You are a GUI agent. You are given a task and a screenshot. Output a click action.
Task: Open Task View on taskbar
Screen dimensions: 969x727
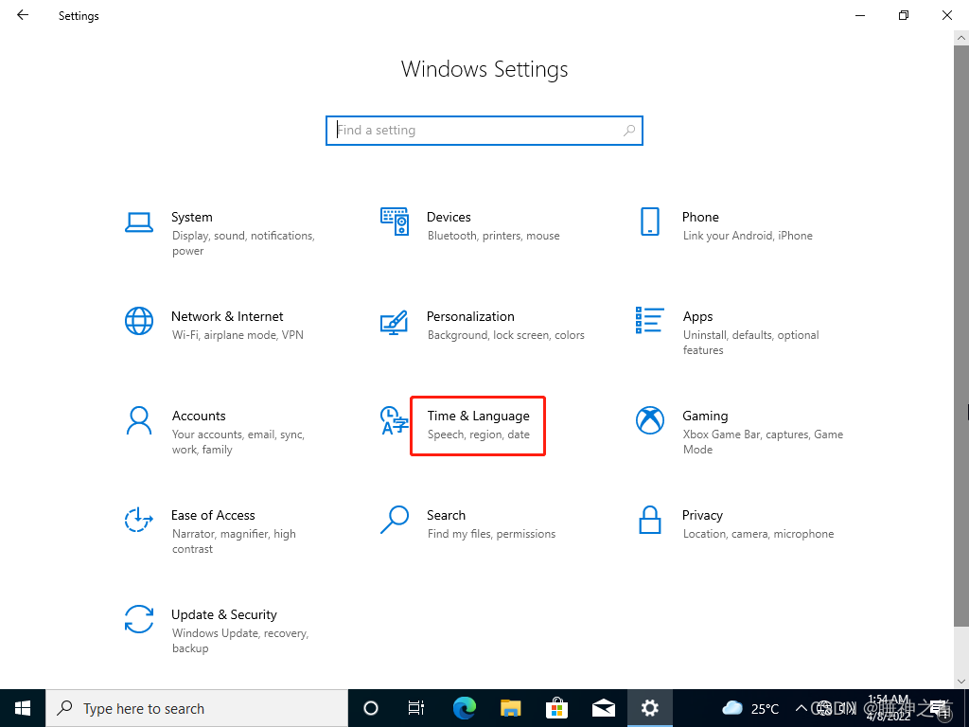[416, 708]
